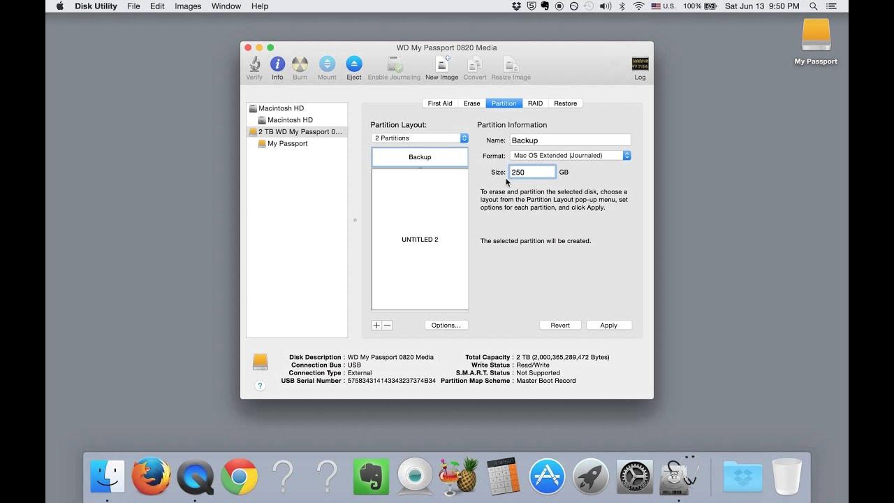Select top-level Macintosh HD disk in sidebar
The width and height of the screenshot is (894, 503).
point(297,108)
